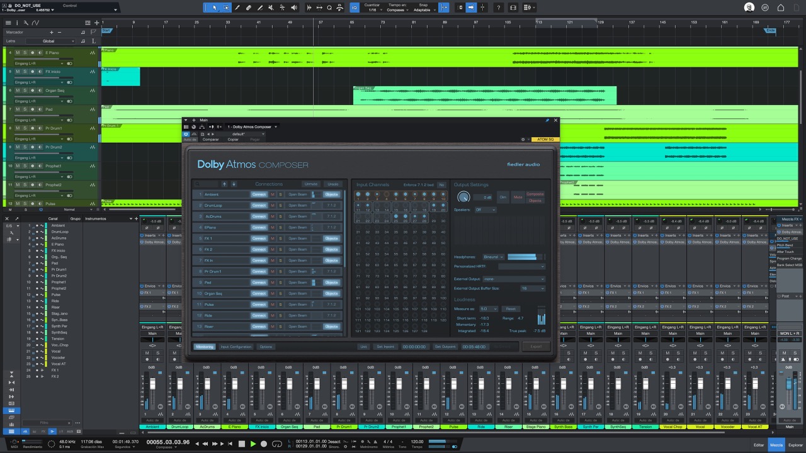The width and height of the screenshot is (806, 453).
Task: Solo the FX 1 channel in the Composer
Action: pyautogui.click(x=280, y=238)
